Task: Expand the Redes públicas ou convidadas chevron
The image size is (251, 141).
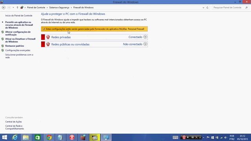Action: click(x=145, y=44)
